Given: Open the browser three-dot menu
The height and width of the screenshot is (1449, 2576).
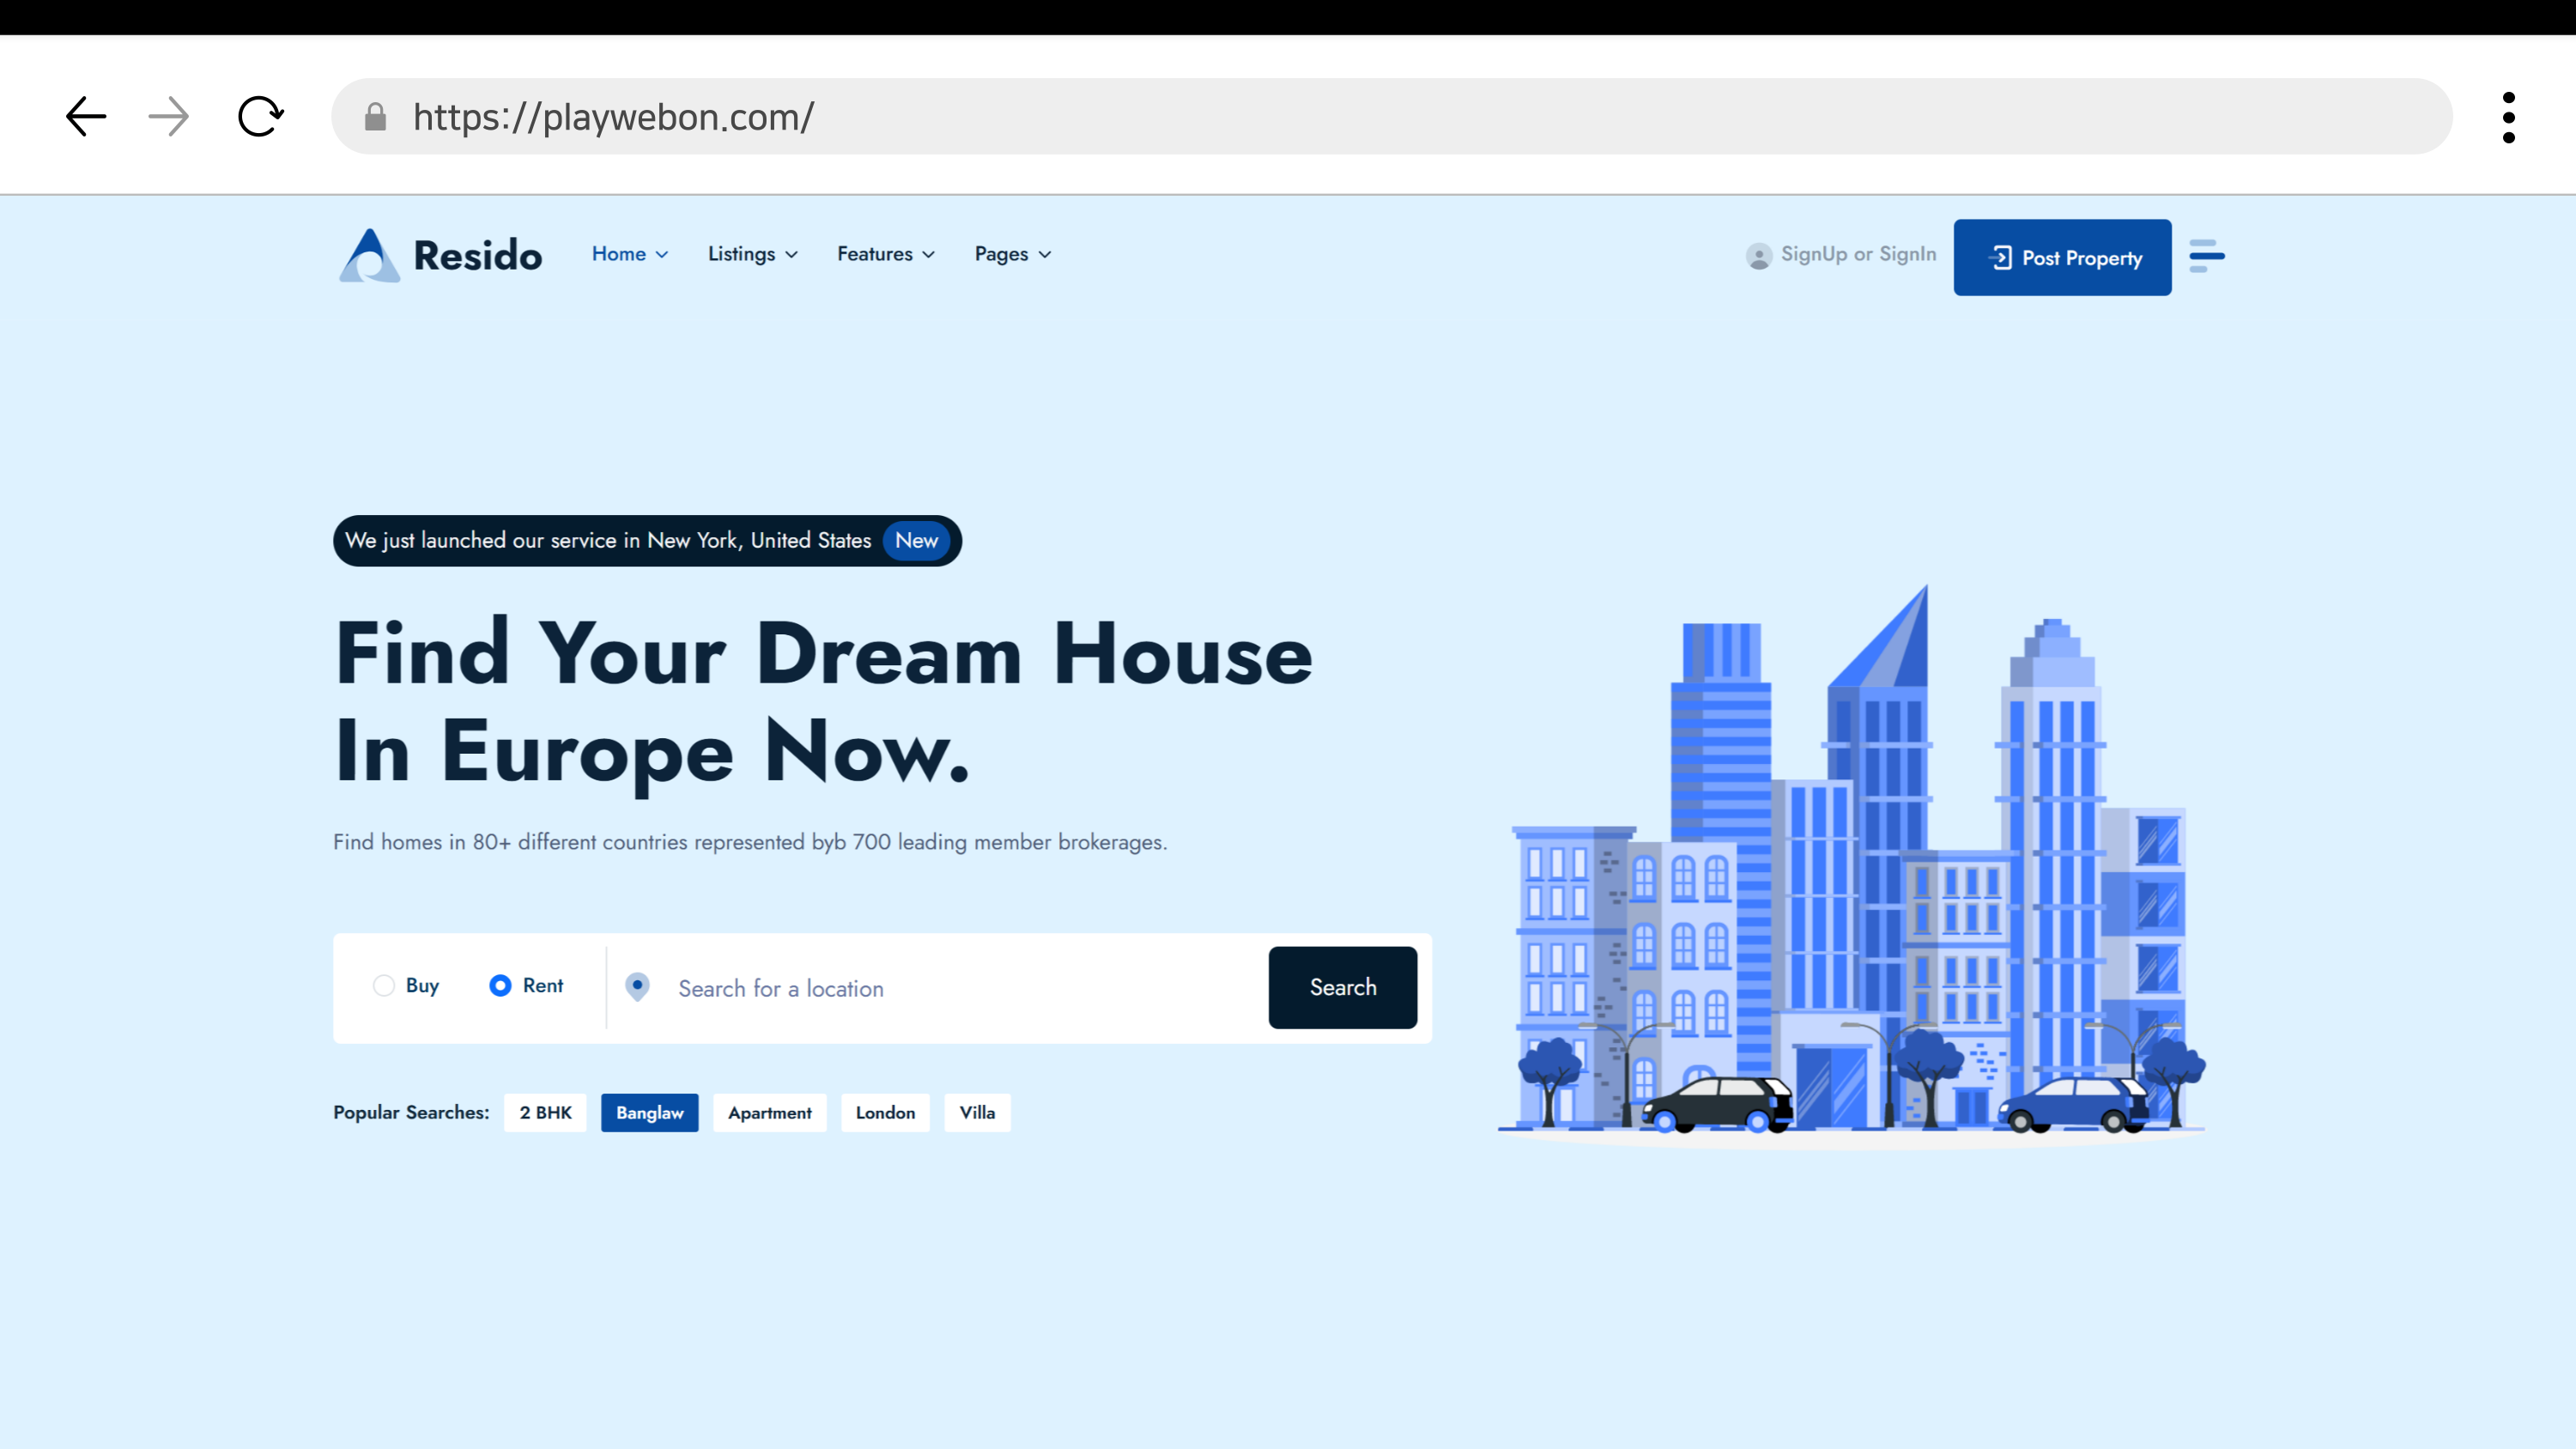Looking at the screenshot, I should (x=2508, y=118).
